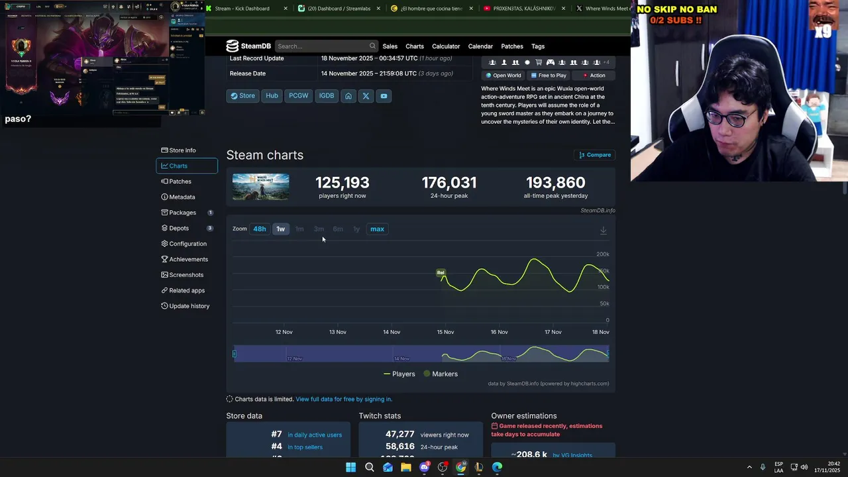
Task: Open volume control in system tray
Action: pyautogui.click(x=804, y=467)
